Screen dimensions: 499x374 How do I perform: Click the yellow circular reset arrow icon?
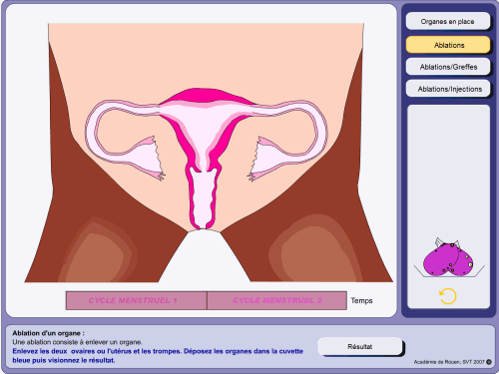pos(448,296)
